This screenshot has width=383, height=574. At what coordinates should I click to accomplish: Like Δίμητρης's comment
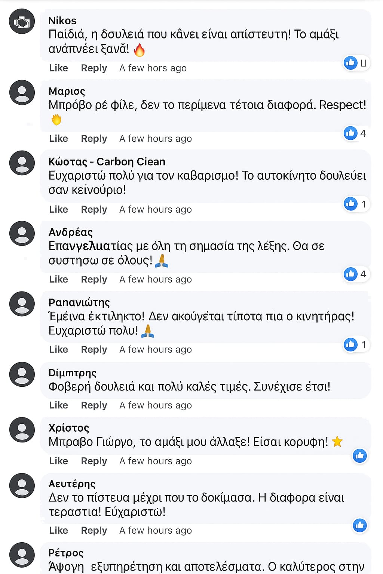click(59, 405)
